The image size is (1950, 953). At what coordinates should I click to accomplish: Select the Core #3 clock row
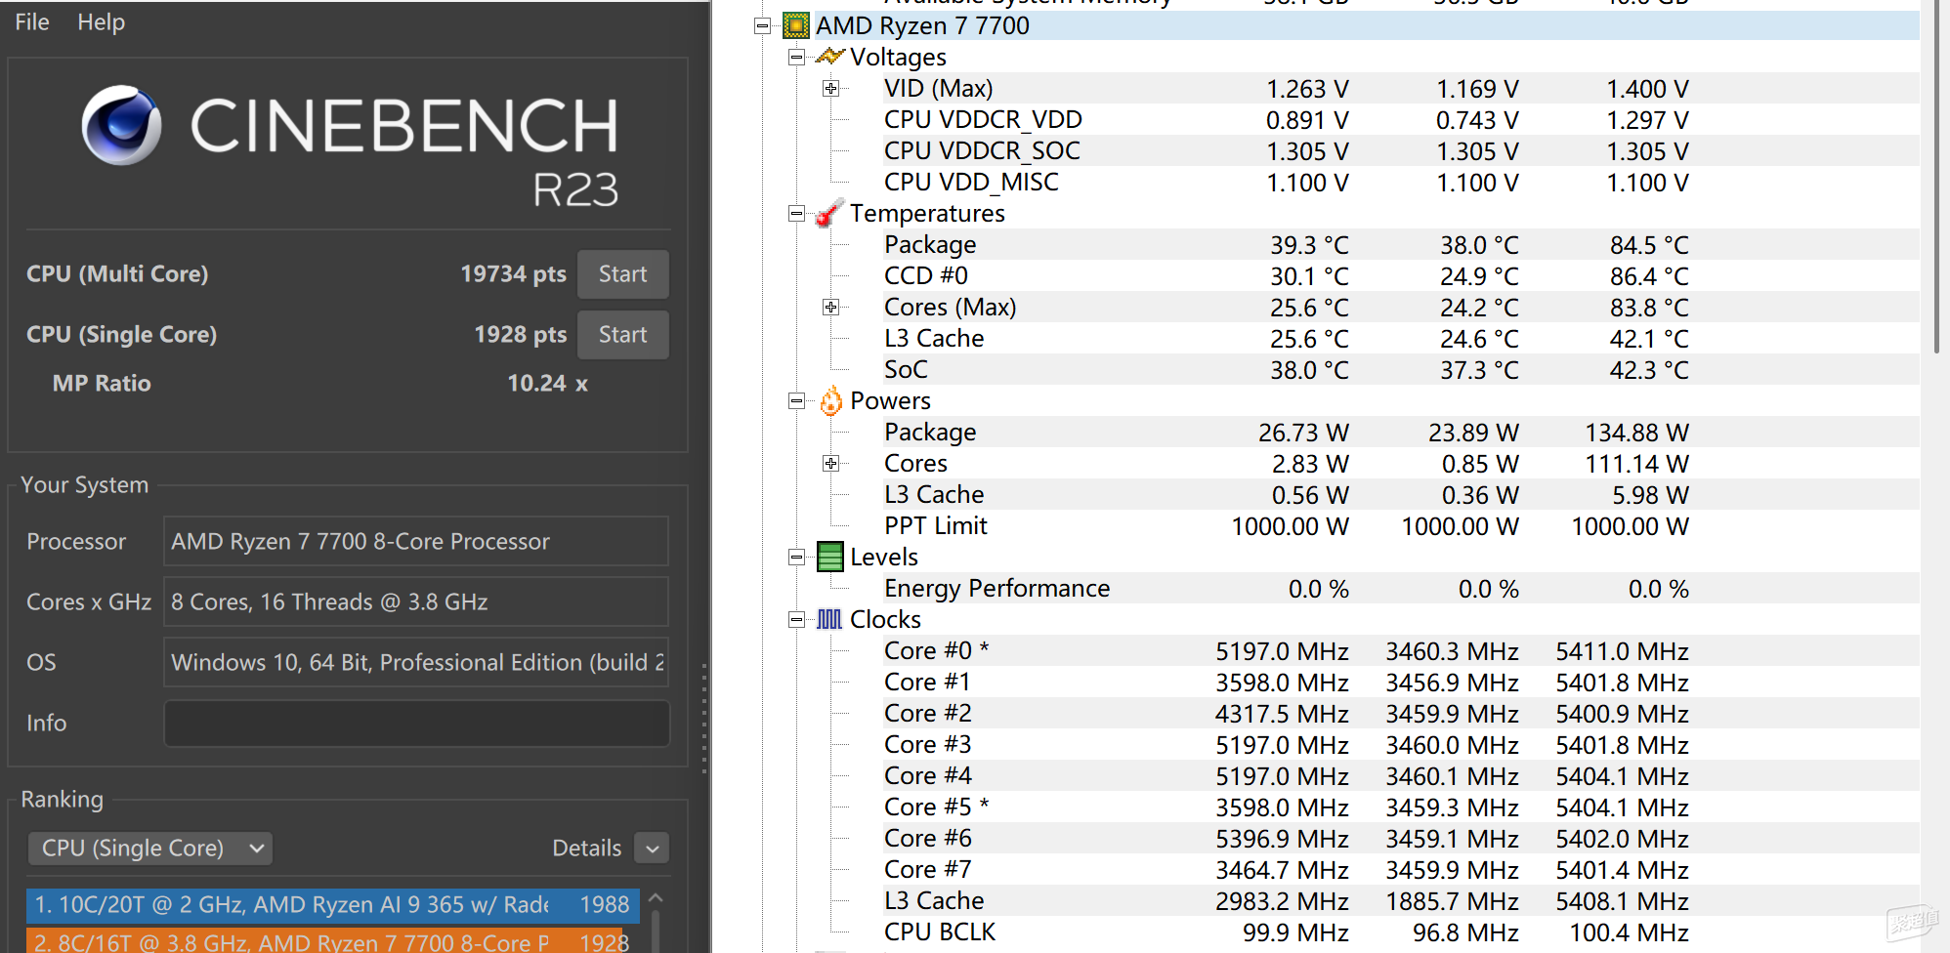pyautogui.click(x=1399, y=745)
